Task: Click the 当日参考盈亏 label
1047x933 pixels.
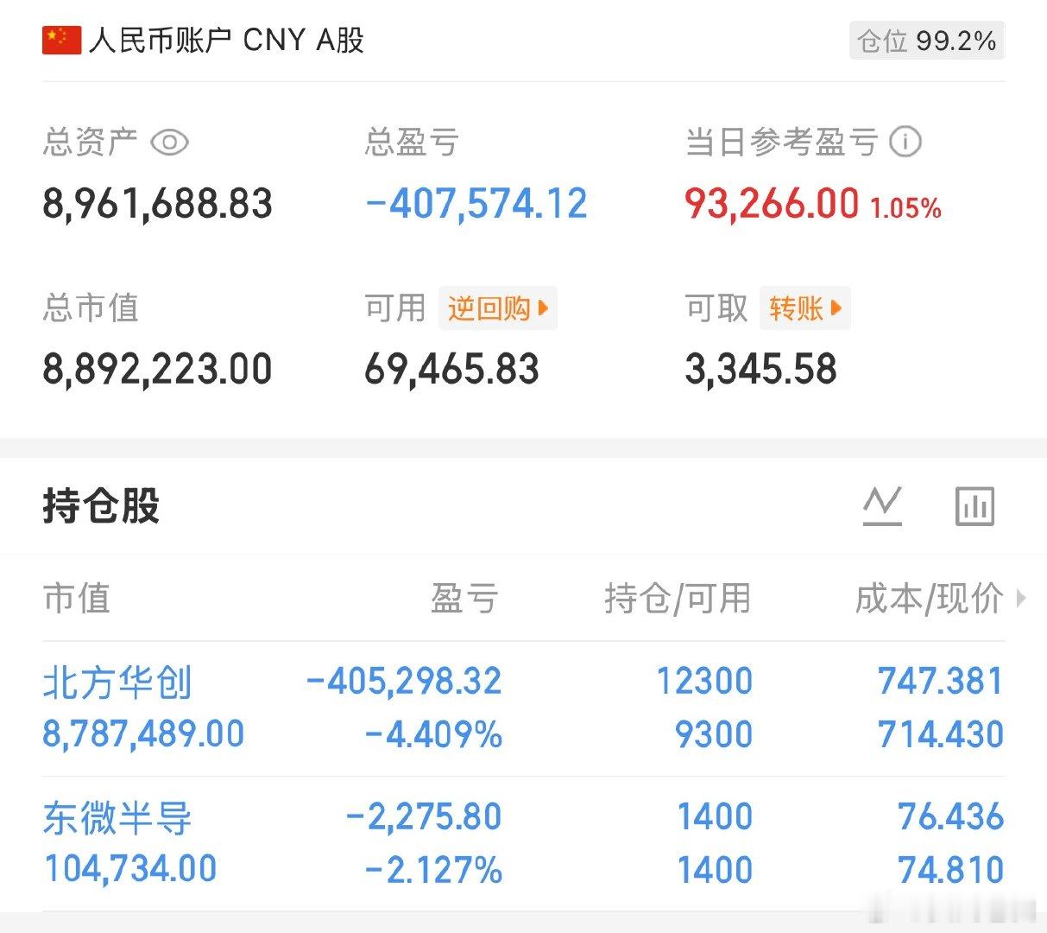Action: coord(782,143)
